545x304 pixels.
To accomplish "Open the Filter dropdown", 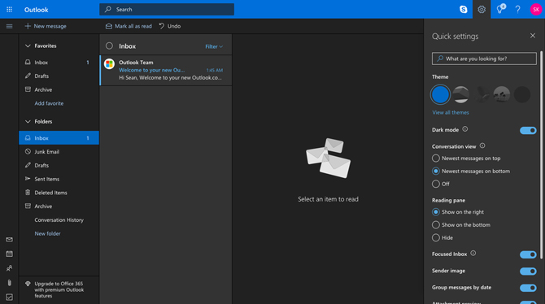I will click(214, 46).
